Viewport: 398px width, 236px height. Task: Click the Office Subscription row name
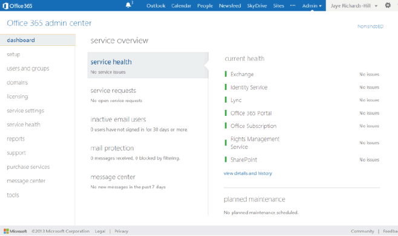click(253, 126)
